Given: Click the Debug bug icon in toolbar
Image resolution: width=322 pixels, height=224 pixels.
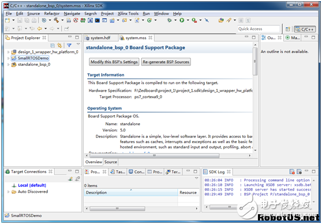Looking at the screenshot, I should pos(170,20).
